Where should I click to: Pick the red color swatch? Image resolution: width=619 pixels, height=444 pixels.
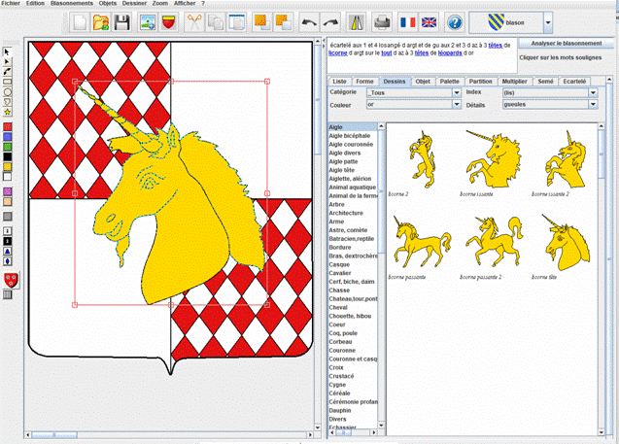click(x=9, y=125)
